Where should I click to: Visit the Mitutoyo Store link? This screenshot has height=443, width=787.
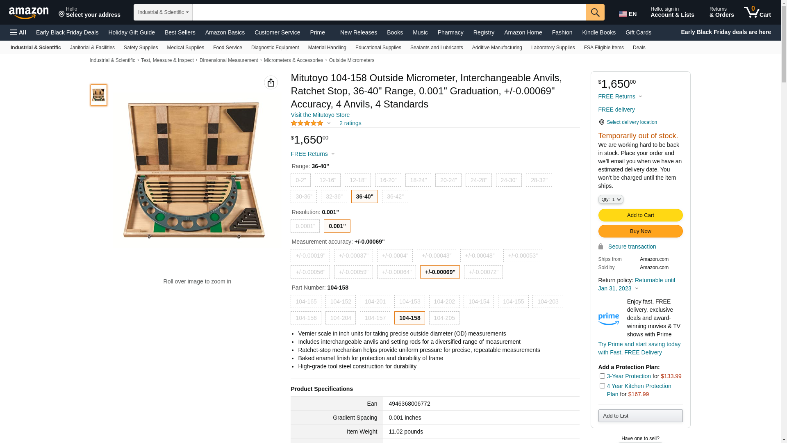click(x=320, y=115)
